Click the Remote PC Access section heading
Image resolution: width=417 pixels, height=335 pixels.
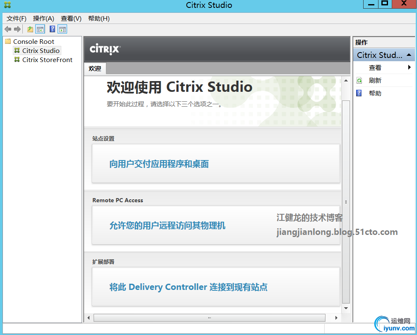(118, 200)
